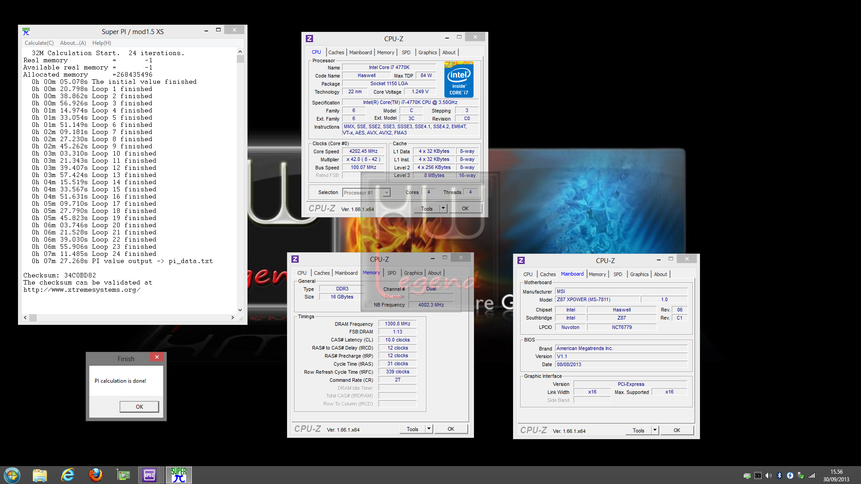
Task: Click the Checksum: 34C0BD82 line
Action: tap(60, 275)
